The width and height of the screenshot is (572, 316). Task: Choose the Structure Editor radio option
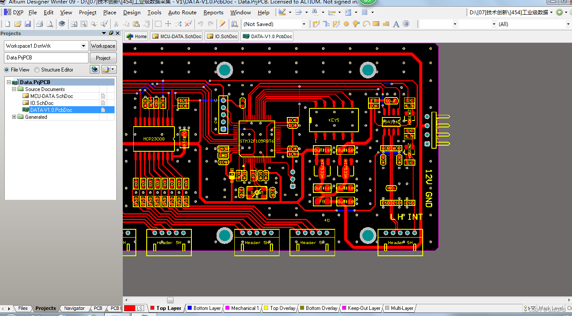[37, 69]
